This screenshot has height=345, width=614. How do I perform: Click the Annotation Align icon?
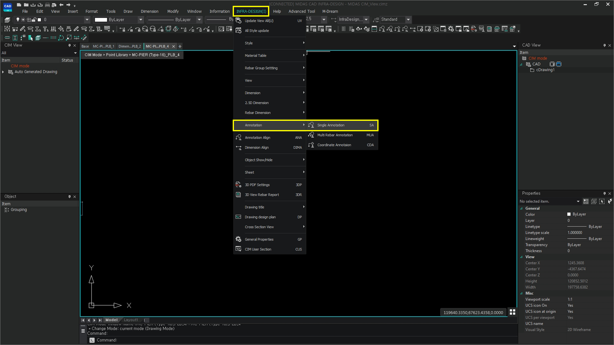click(238, 137)
